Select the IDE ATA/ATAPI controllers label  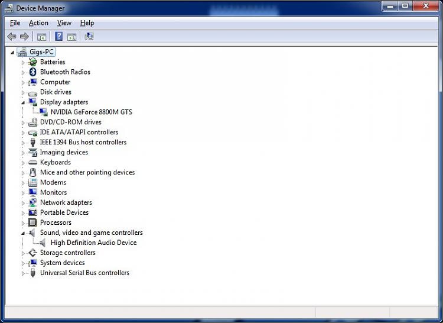[79, 132]
